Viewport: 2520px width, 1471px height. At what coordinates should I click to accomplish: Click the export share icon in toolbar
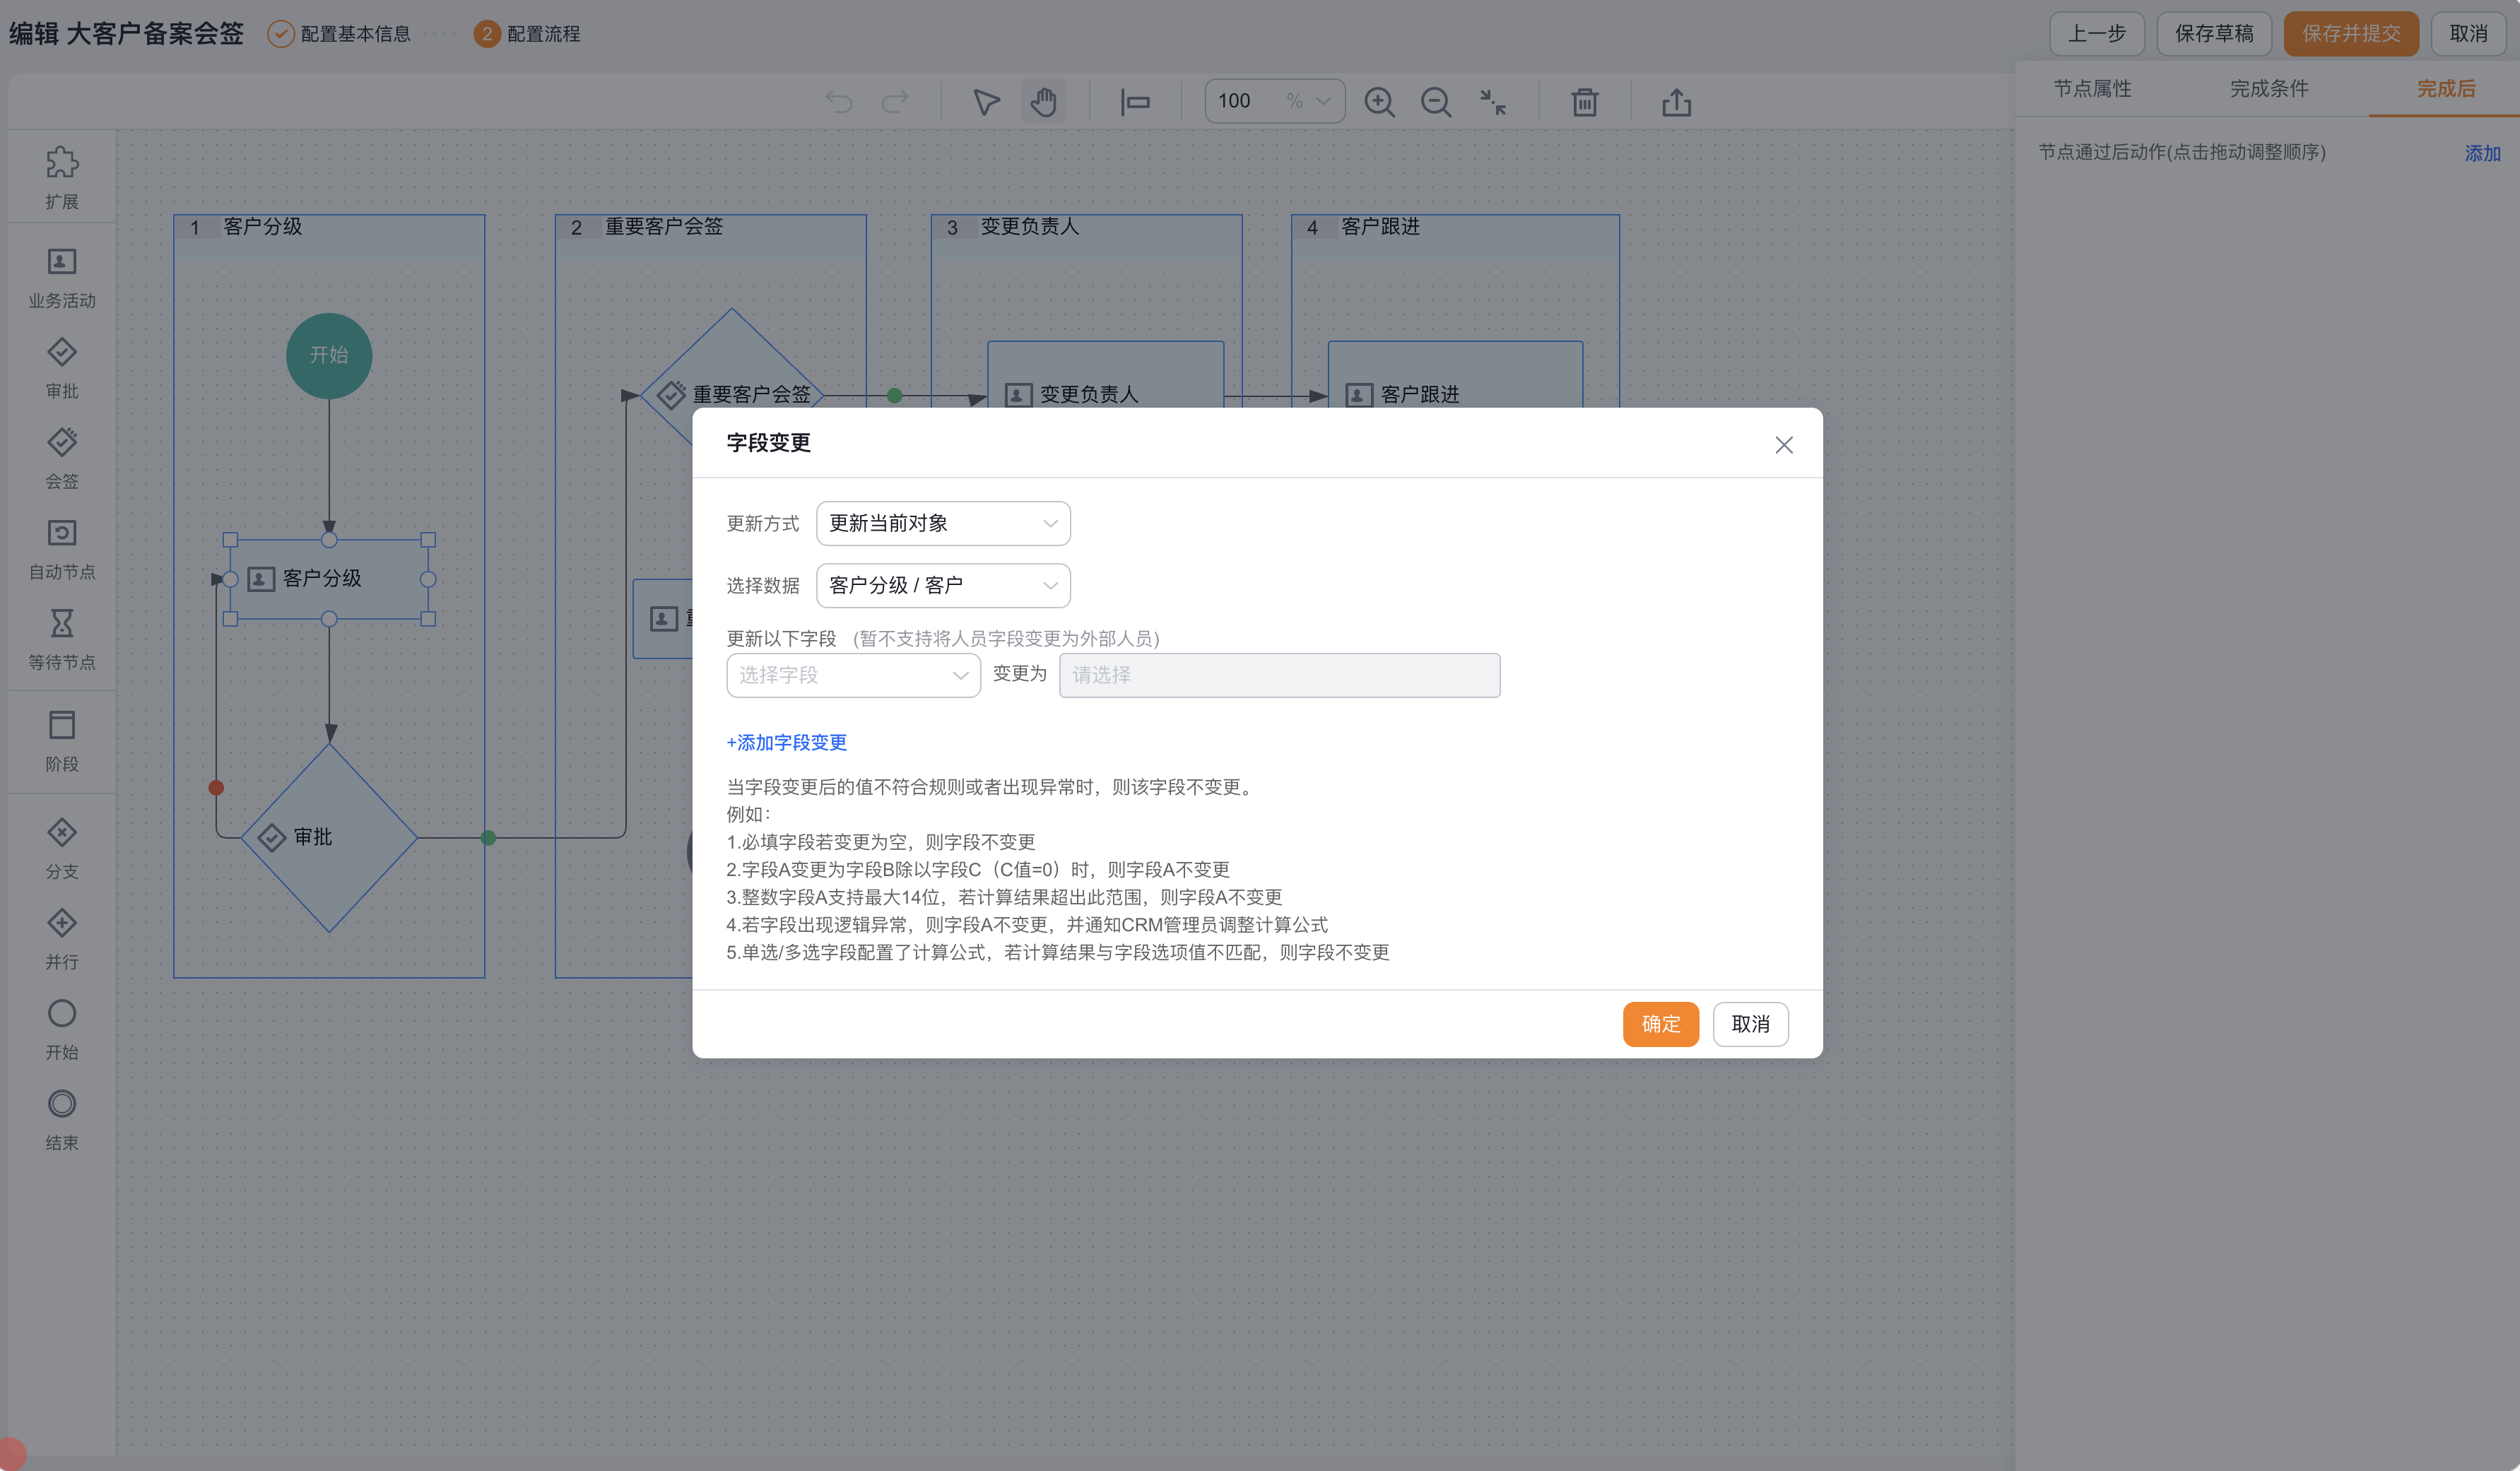pyautogui.click(x=1677, y=102)
